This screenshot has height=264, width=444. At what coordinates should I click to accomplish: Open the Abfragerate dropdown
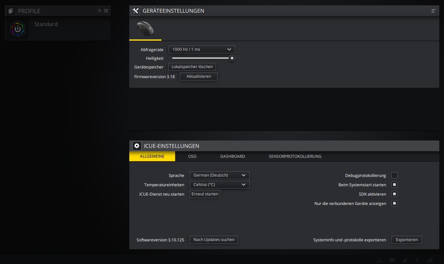202,49
